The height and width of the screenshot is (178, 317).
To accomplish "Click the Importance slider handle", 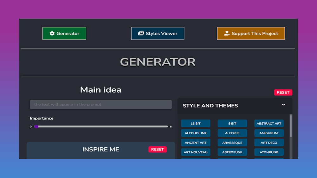I will click(x=36, y=126).
